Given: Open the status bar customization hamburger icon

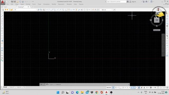Looking at the screenshot, I should coord(167,88).
